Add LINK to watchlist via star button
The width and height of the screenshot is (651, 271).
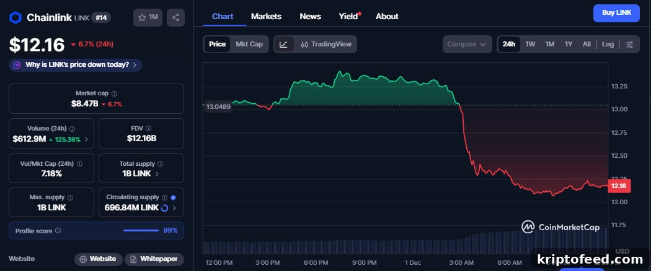pos(148,17)
